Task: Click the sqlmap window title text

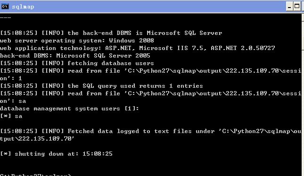Action: pyautogui.click(x=23, y=7)
